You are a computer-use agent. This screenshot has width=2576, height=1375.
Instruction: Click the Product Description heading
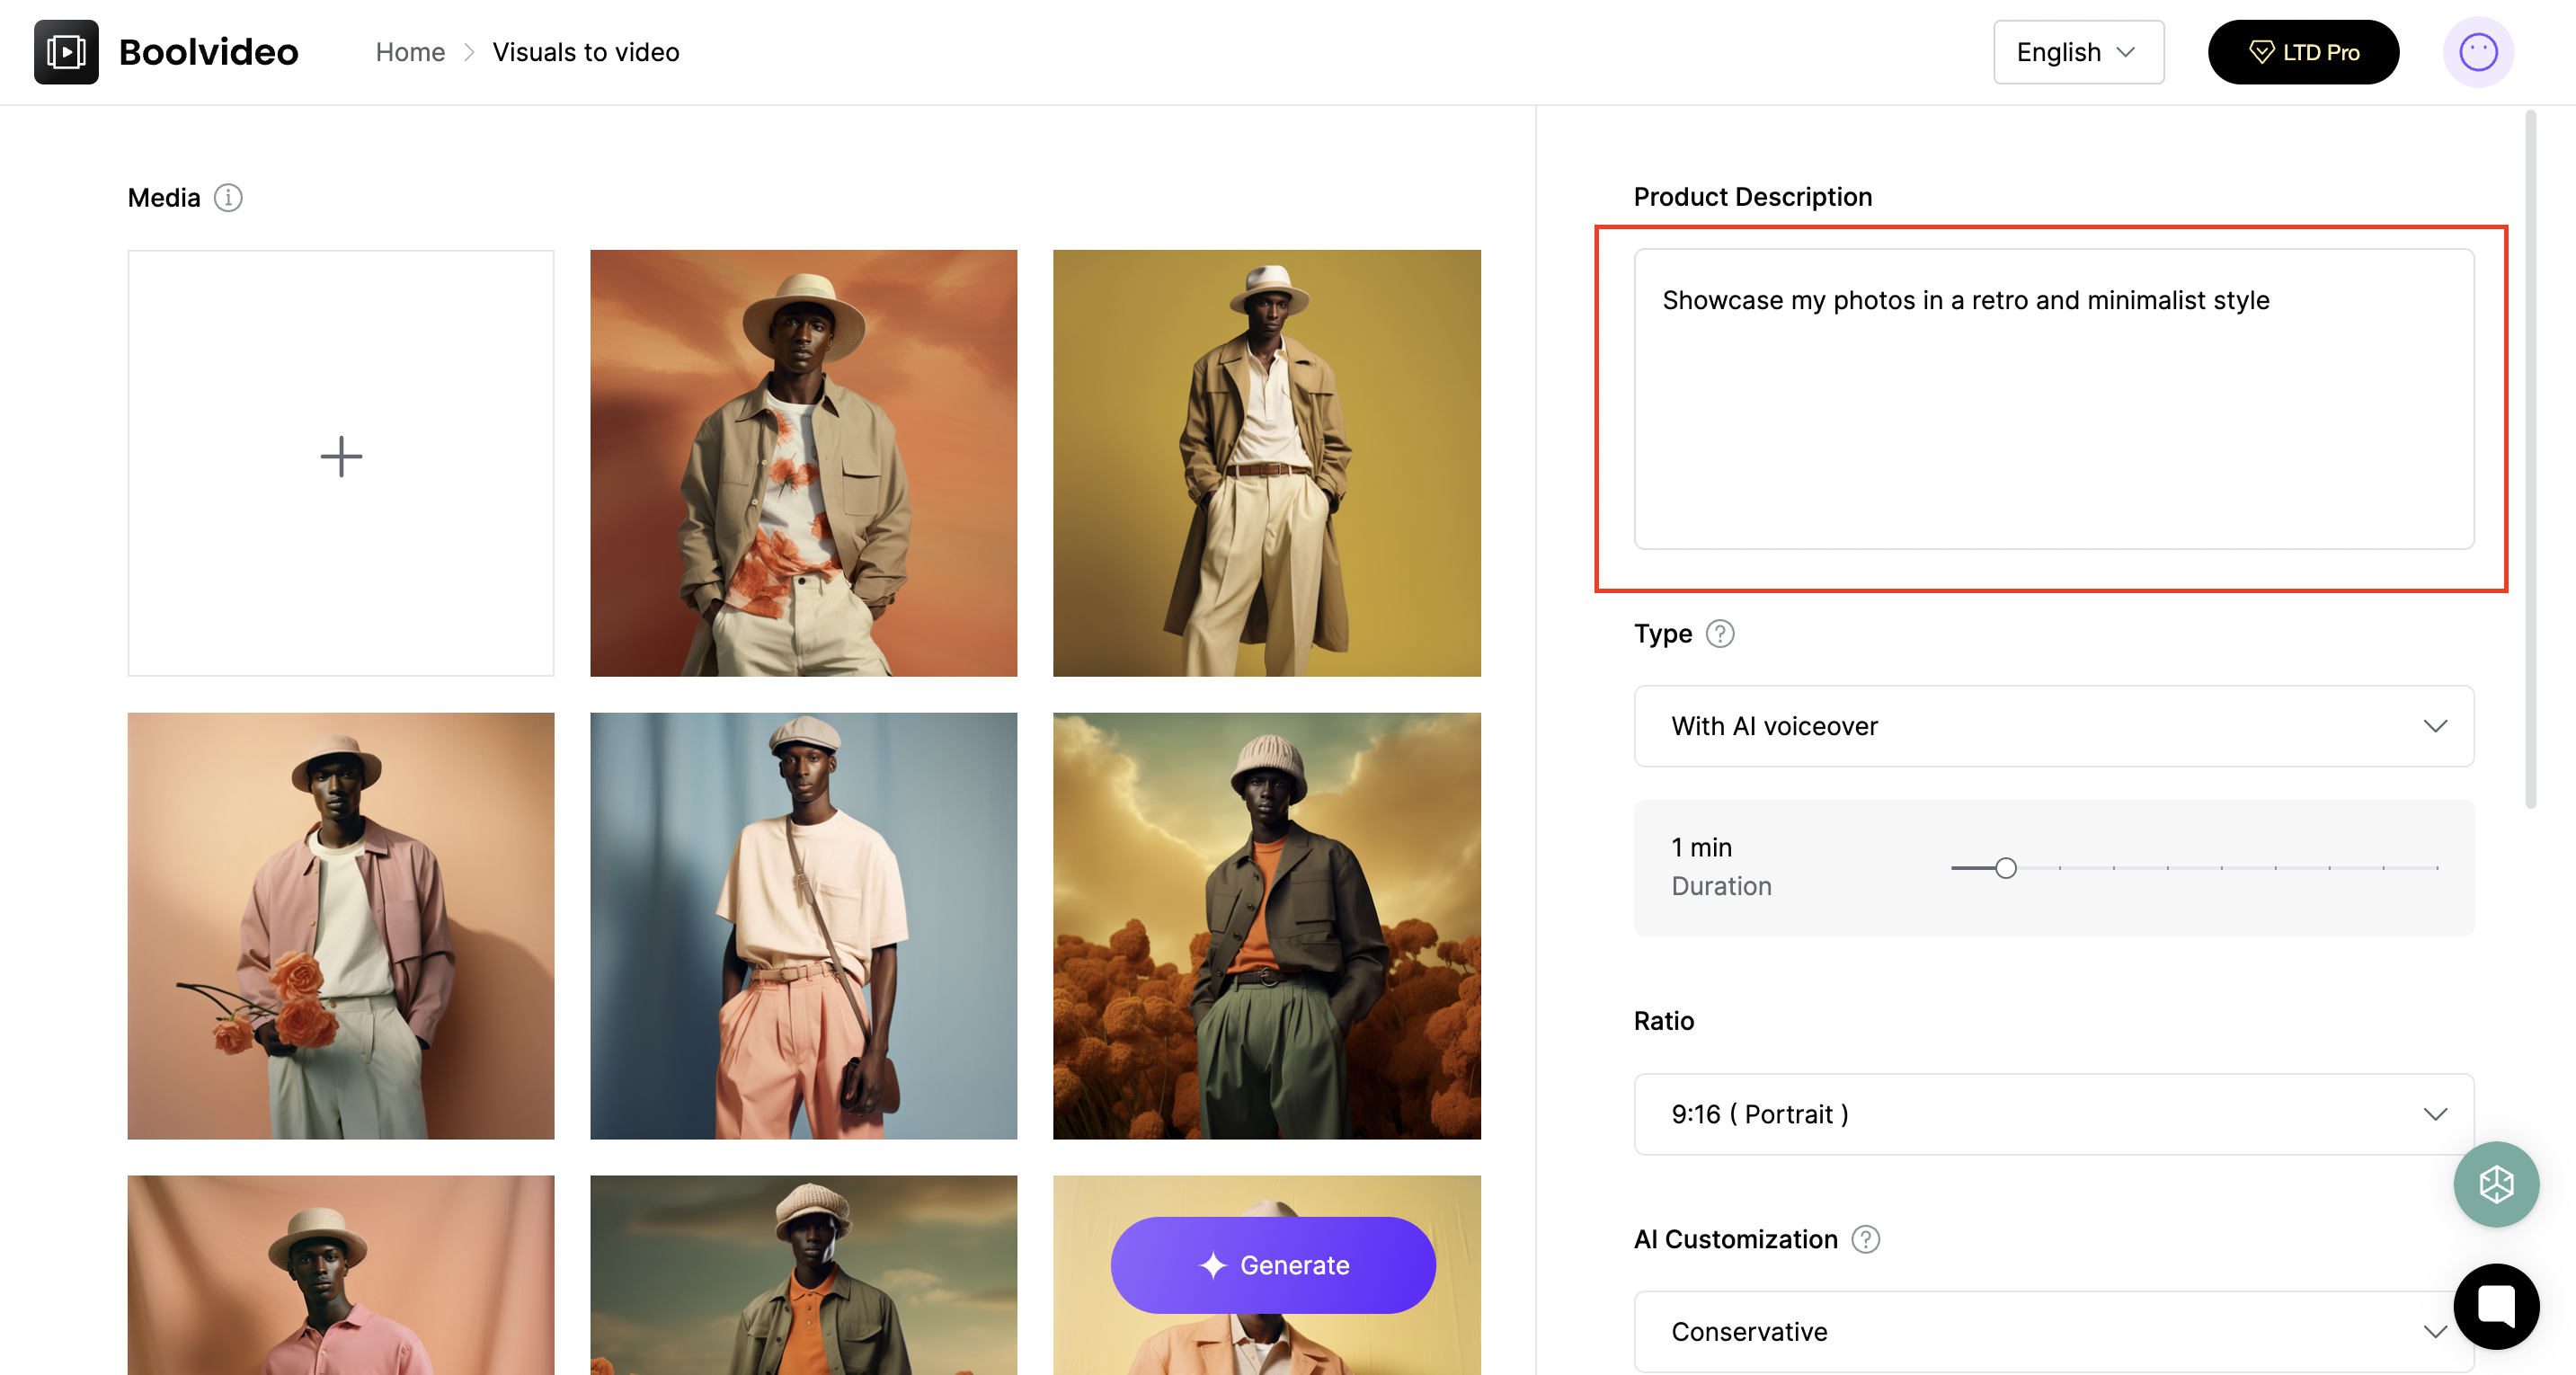1752,197
